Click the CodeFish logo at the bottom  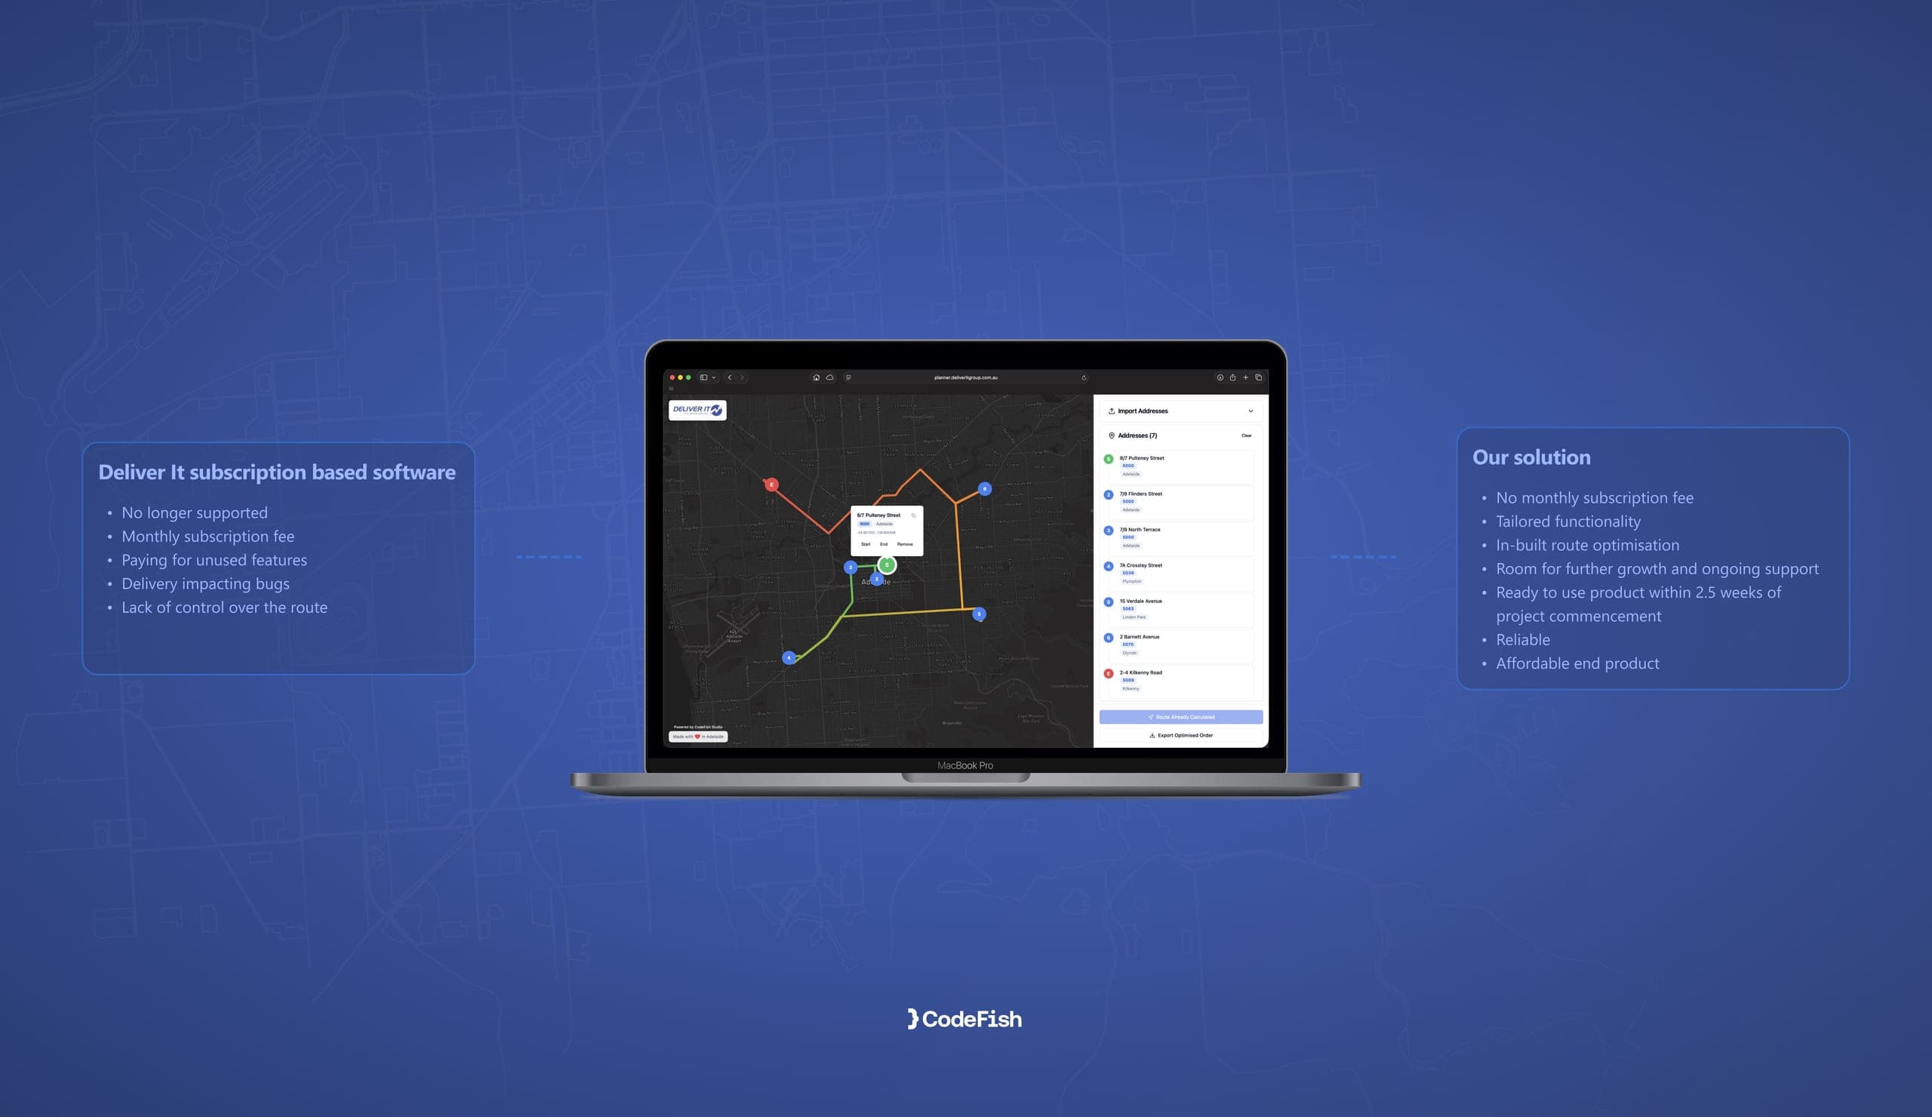click(964, 1019)
